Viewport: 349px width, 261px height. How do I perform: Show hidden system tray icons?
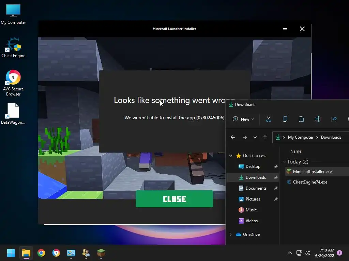click(290, 253)
